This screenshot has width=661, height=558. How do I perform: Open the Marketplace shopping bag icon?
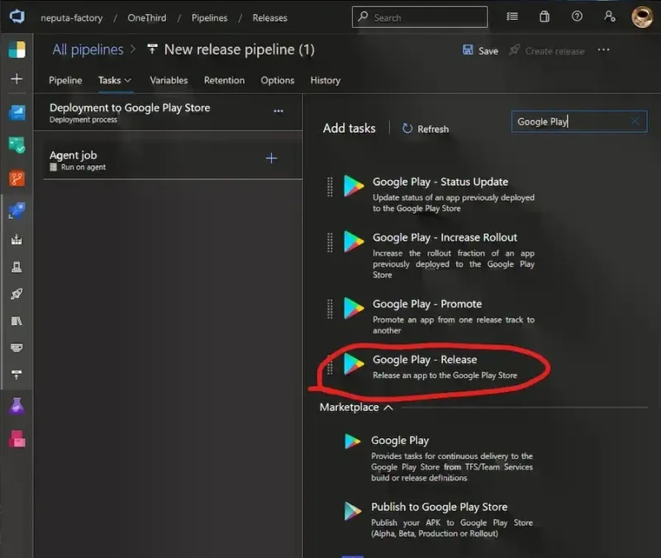coord(544,17)
